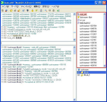The width and height of the screenshot is (107, 102).
Task: Open the ヘルプ(H) menu
Action: pyautogui.click(x=55, y=6)
